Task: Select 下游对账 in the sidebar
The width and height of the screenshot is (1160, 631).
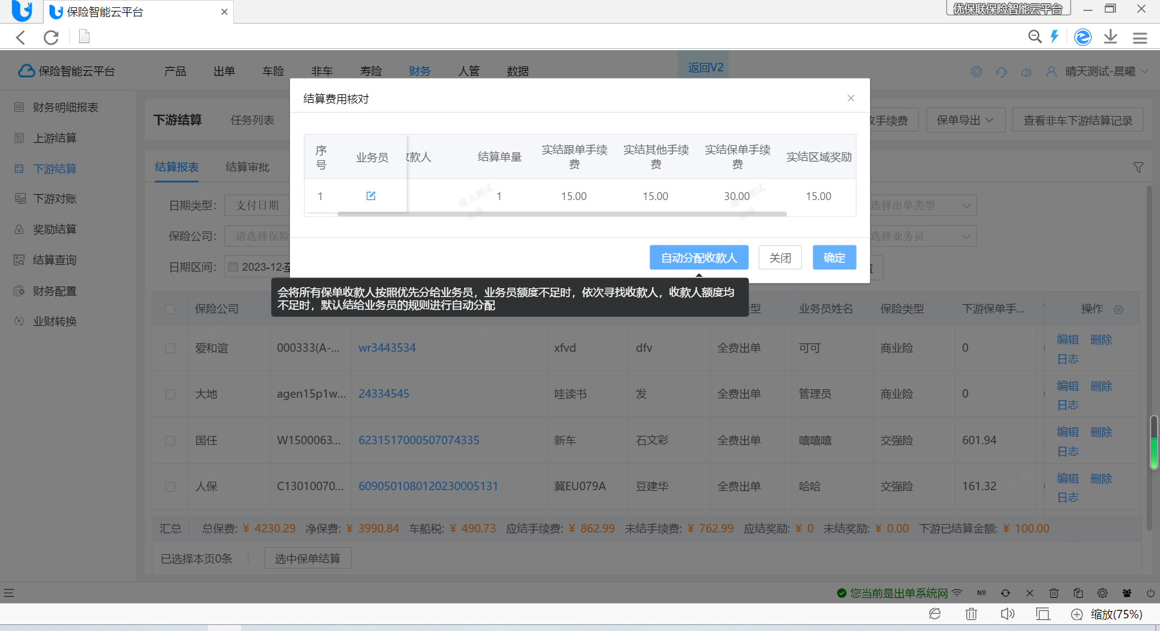Action: [54, 199]
